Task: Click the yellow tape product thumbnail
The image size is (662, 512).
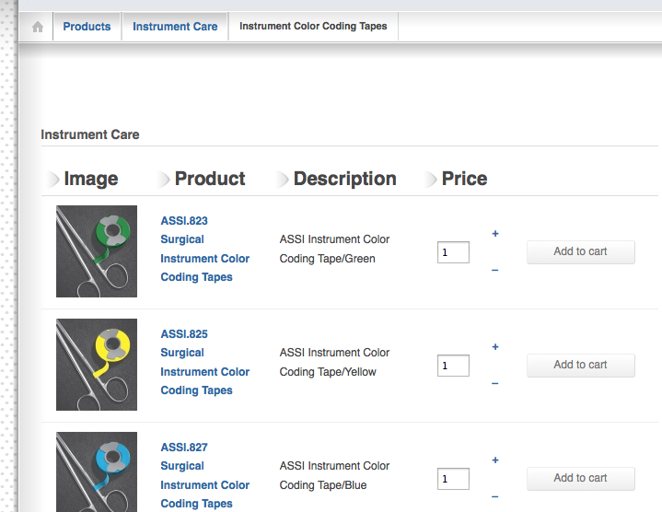Action: point(97,365)
